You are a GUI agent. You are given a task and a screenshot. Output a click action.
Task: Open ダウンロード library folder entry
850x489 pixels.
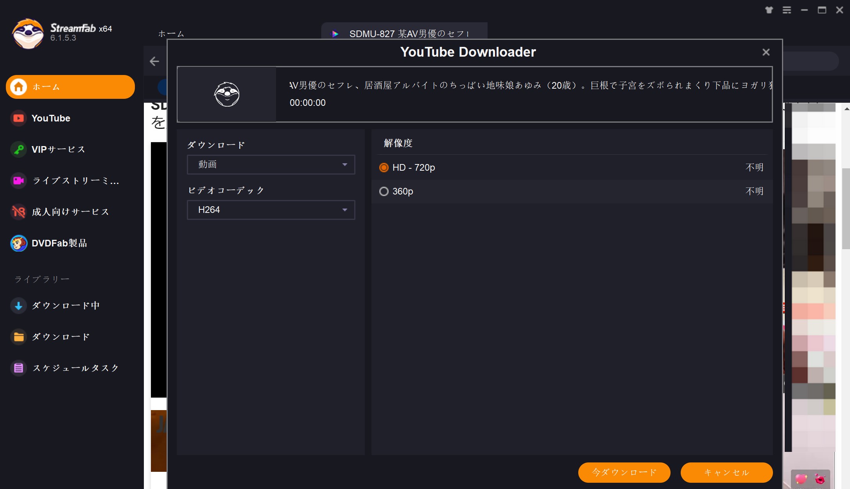[x=70, y=337]
